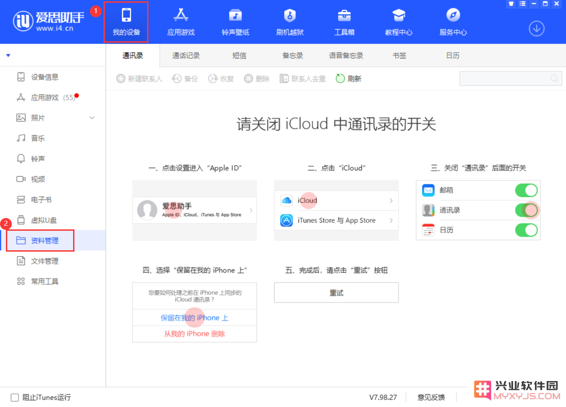Switch to the 通讯录 tab
This screenshot has height=407, width=566.
[133, 56]
